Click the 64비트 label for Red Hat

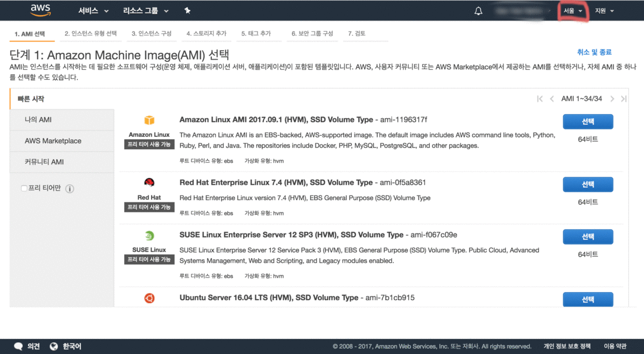pyautogui.click(x=588, y=202)
